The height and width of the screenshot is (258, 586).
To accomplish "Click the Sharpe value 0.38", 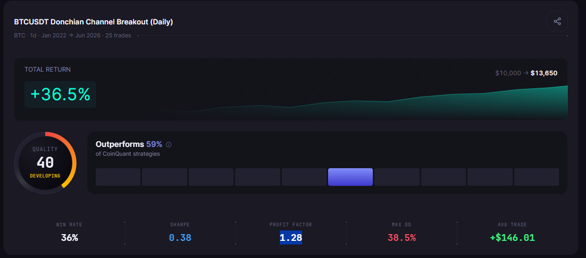I will [x=180, y=237].
